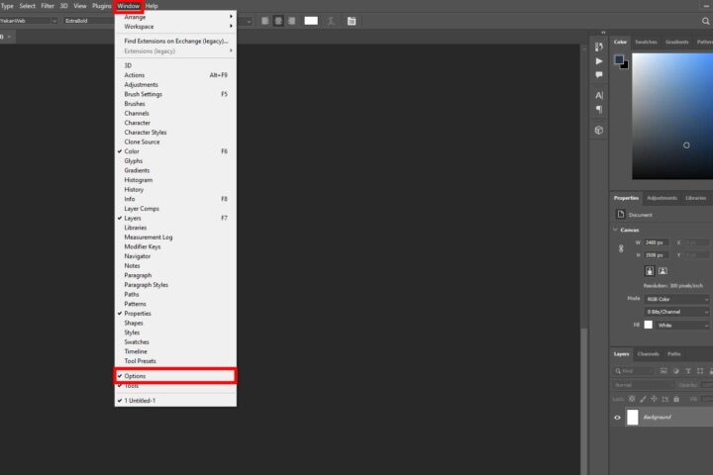
Task: Click the search magnifier icon
Action: (705, 21)
